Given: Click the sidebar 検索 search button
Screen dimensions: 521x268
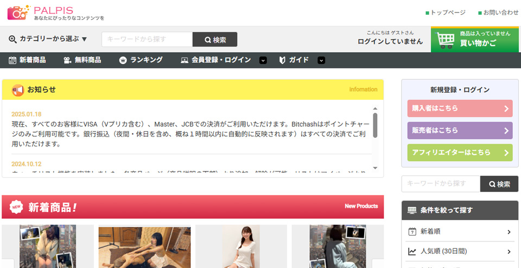Looking at the screenshot, I should [x=499, y=184].
